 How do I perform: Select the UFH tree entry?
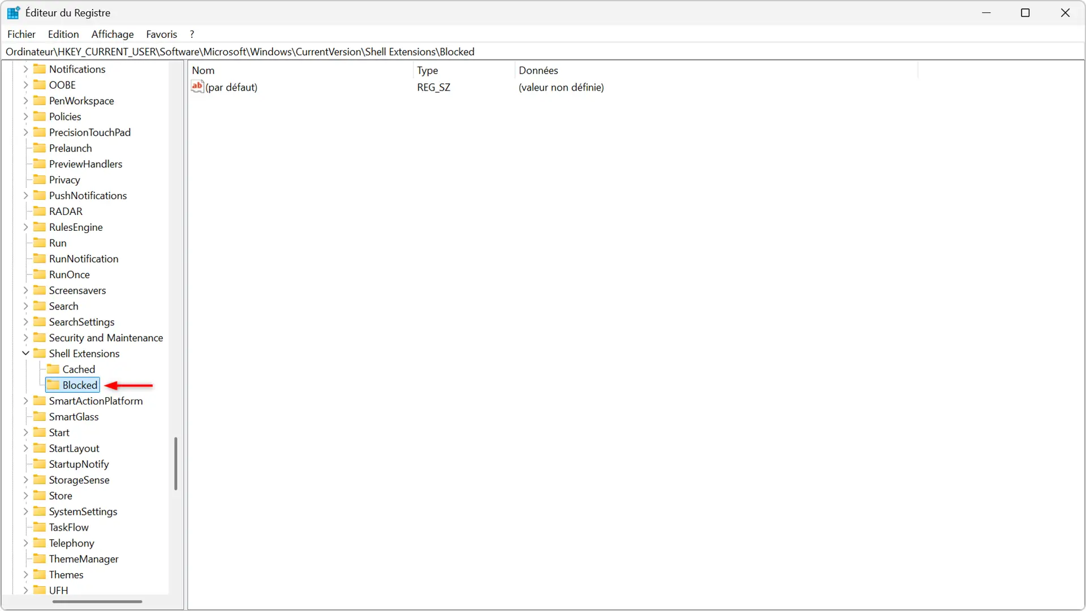coord(59,591)
